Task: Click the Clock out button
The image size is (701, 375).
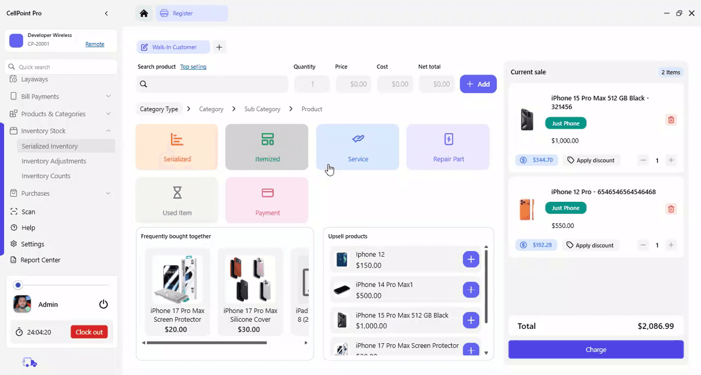Action: (x=89, y=332)
